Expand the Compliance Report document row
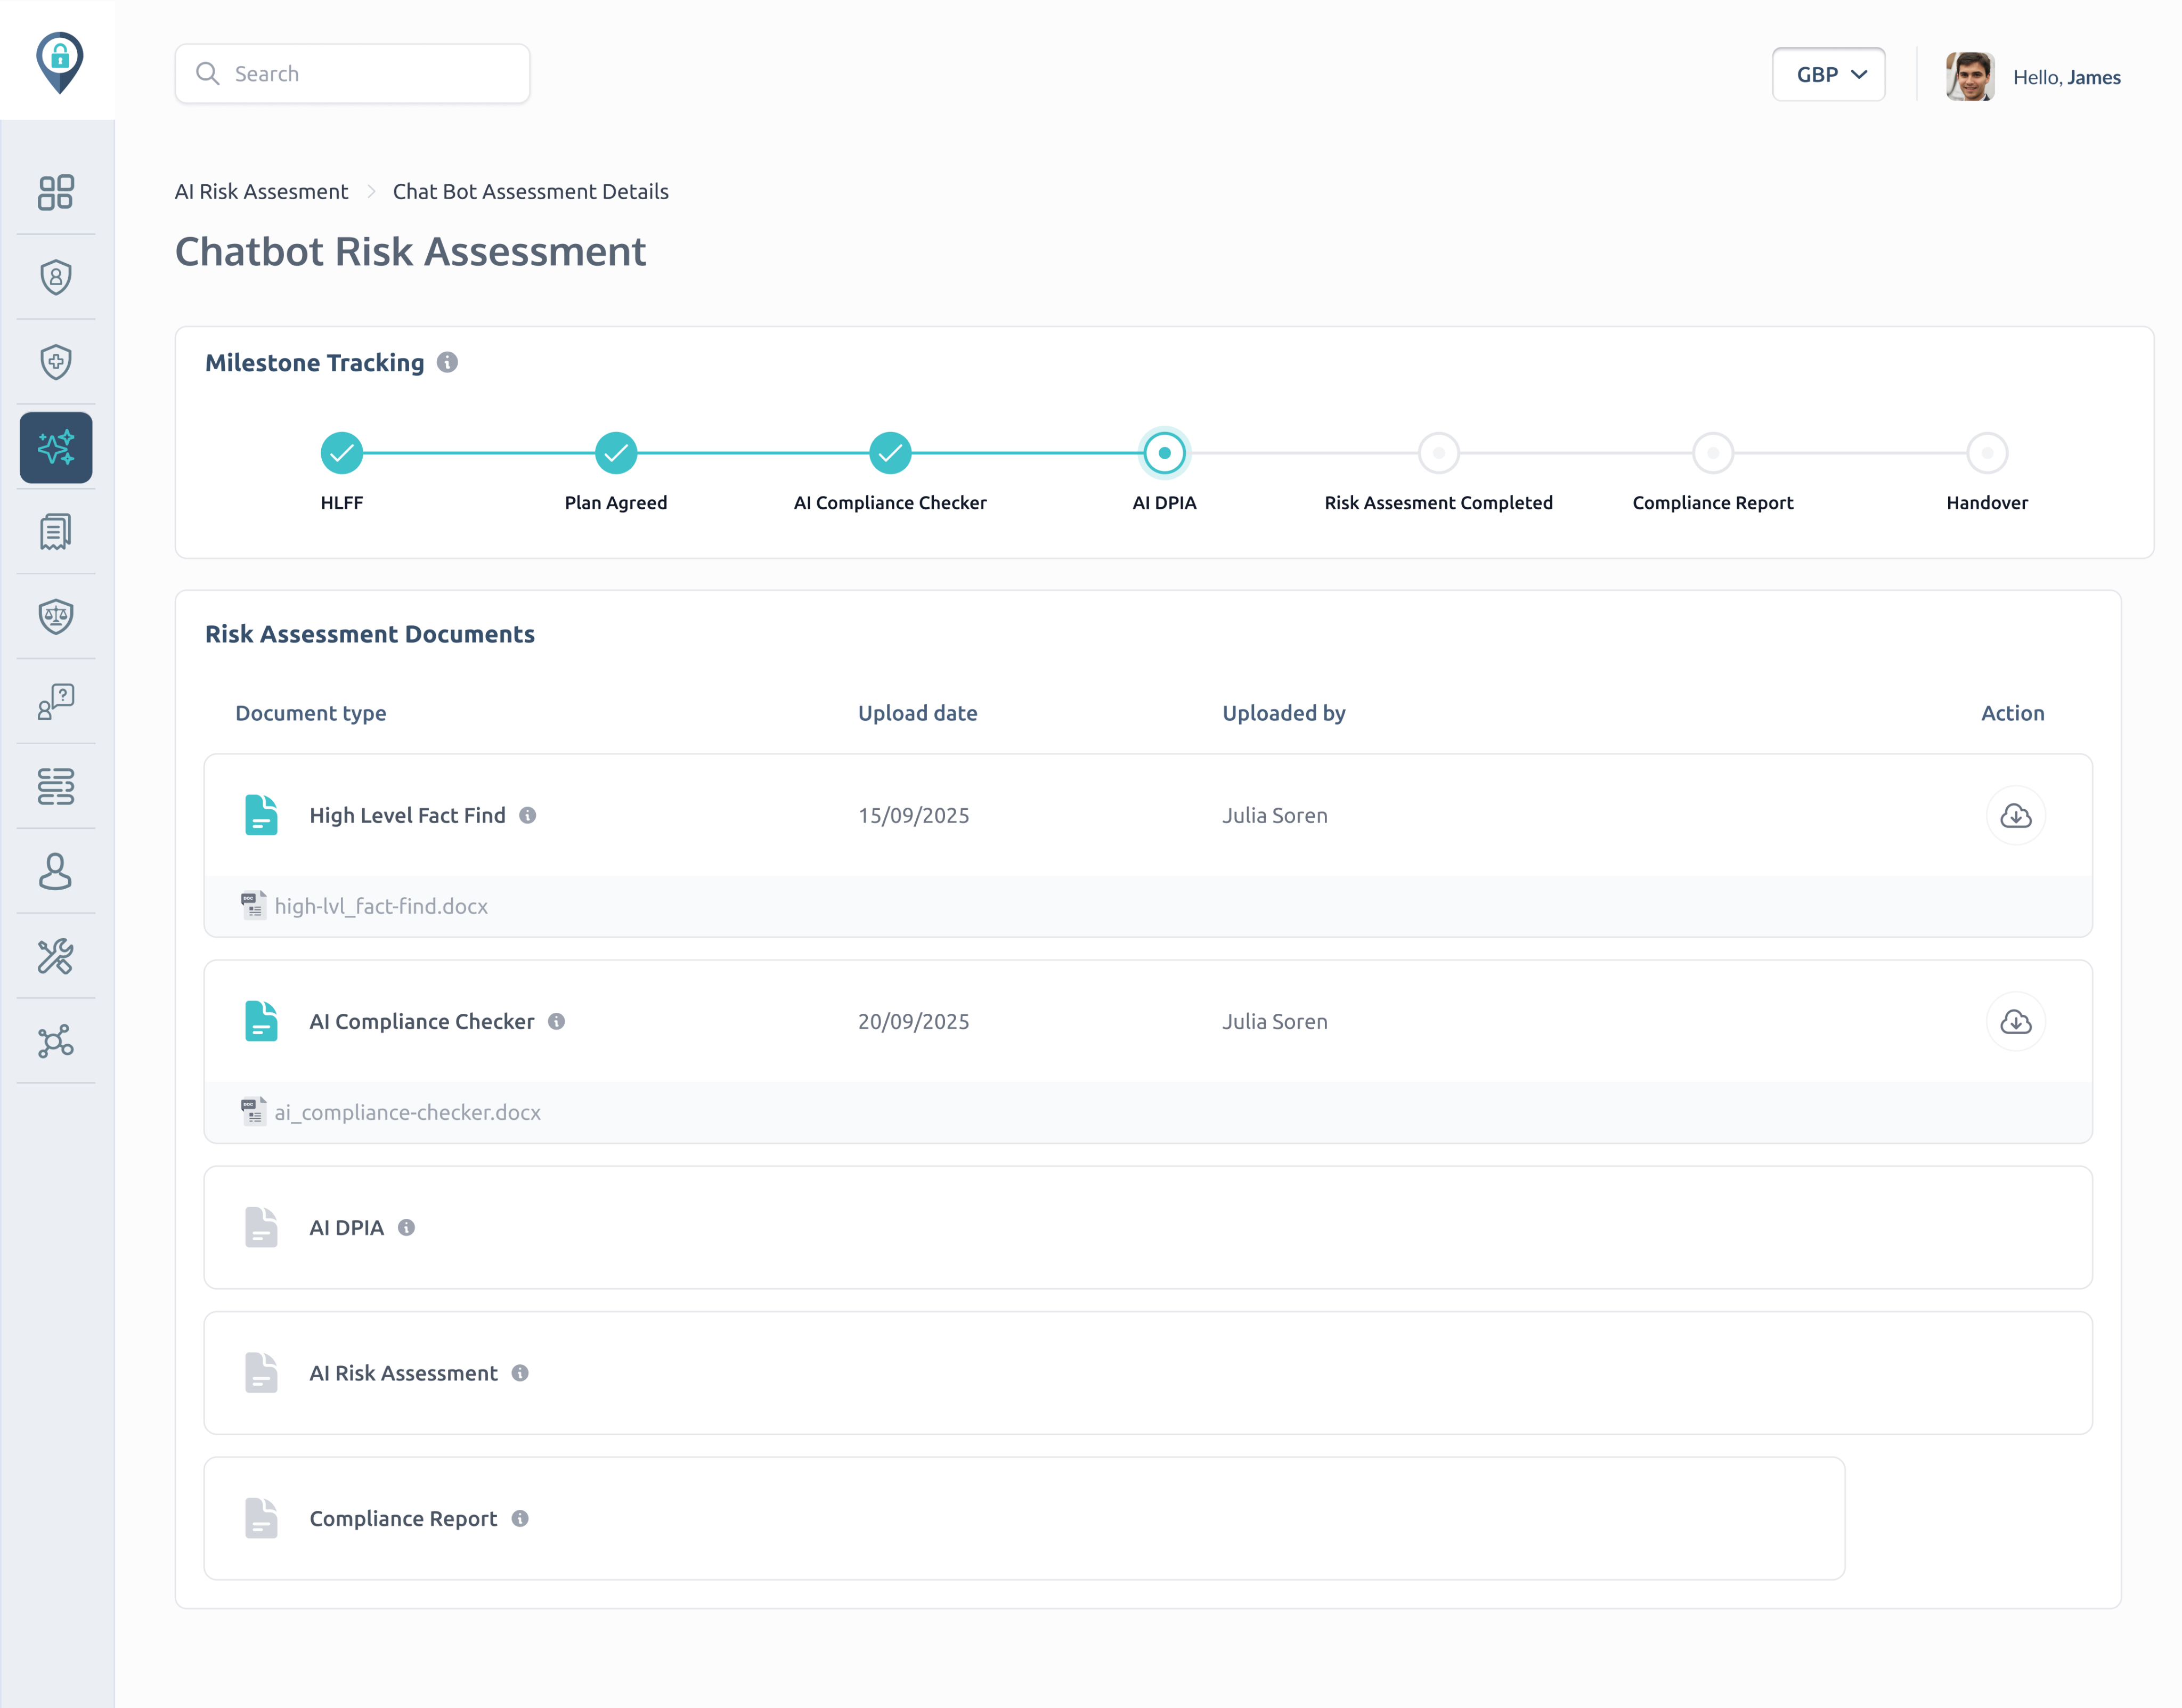 [402, 1519]
